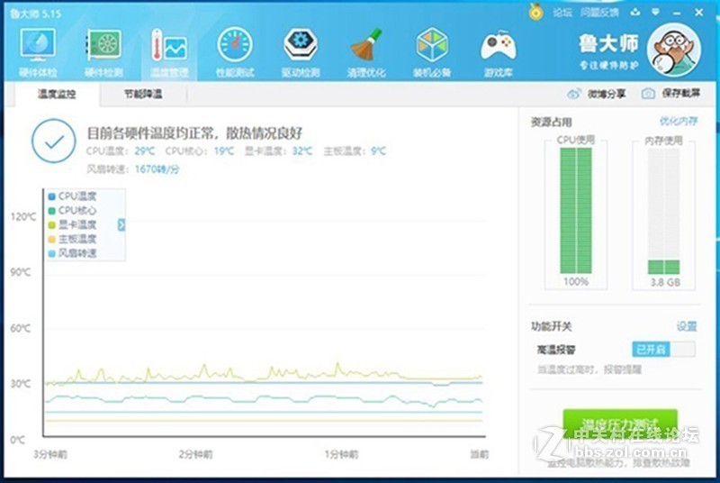Click the 微博分享 share icon
Viewport: 720px width, 483px height.
pos(574,94)
